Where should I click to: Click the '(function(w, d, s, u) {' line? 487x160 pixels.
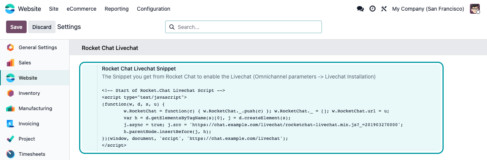pyautogui.click(x=133, y=104)
